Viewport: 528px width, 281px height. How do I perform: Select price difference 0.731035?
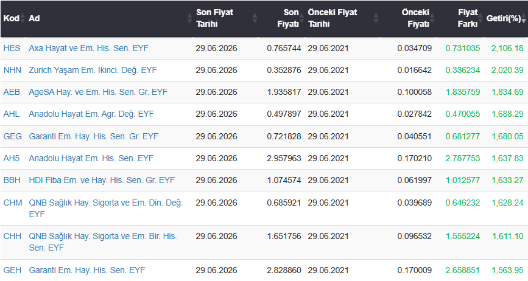point(463,48)
